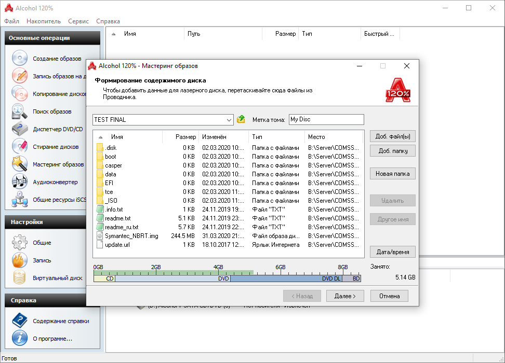Viewport: 505px width, 363px height.
Task: Open the Создание образов icon in sidebar
Action: pyautogui.click(x=20, y=58)
